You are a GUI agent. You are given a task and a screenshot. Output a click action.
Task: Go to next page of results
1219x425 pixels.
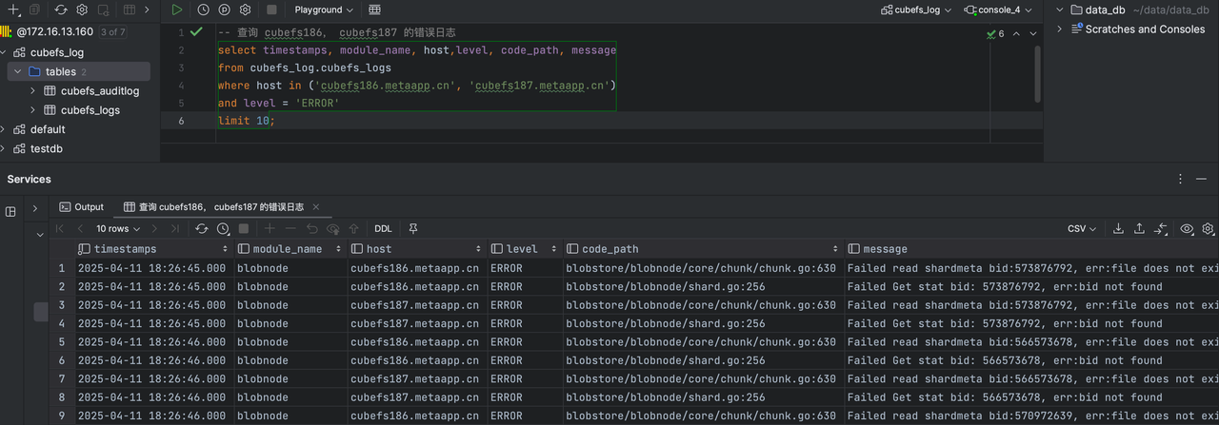tap(155, 228)
